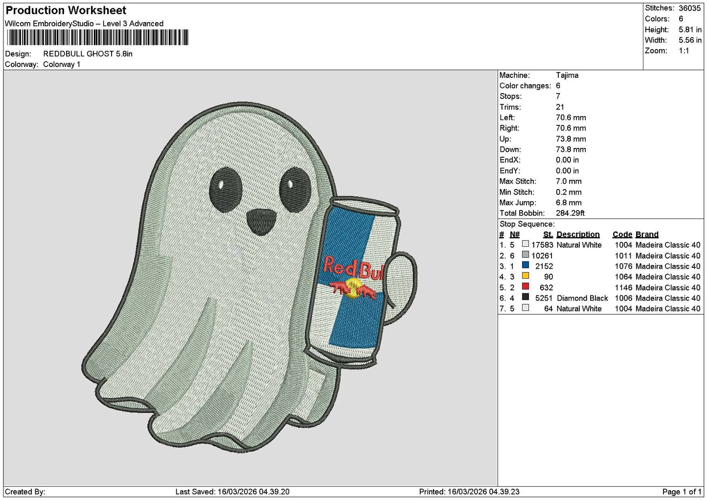Click the 'Right:' measurement label
707x500 pixels.
click(509, 128)
